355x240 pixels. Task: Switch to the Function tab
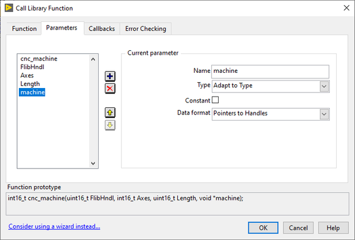point(25,29)
